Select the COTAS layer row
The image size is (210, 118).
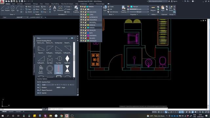[x=91, y=14]
